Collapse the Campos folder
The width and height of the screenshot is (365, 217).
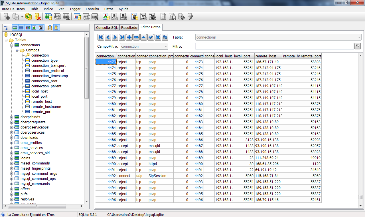(x=16, y=50)
